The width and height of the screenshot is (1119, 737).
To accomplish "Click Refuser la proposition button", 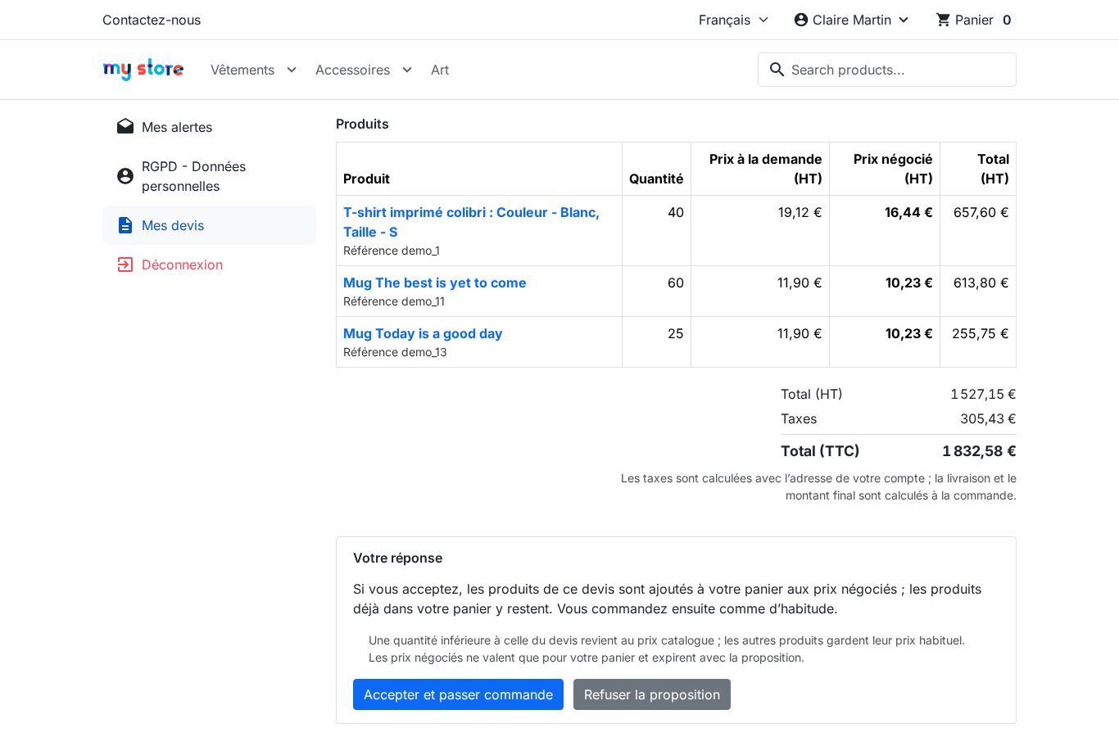I will pyautogui.click(x=652, y=694).
